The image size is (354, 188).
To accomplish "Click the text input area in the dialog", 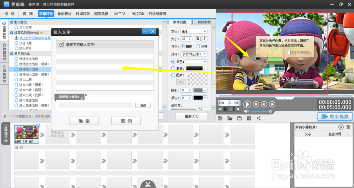I will (105, 69).
